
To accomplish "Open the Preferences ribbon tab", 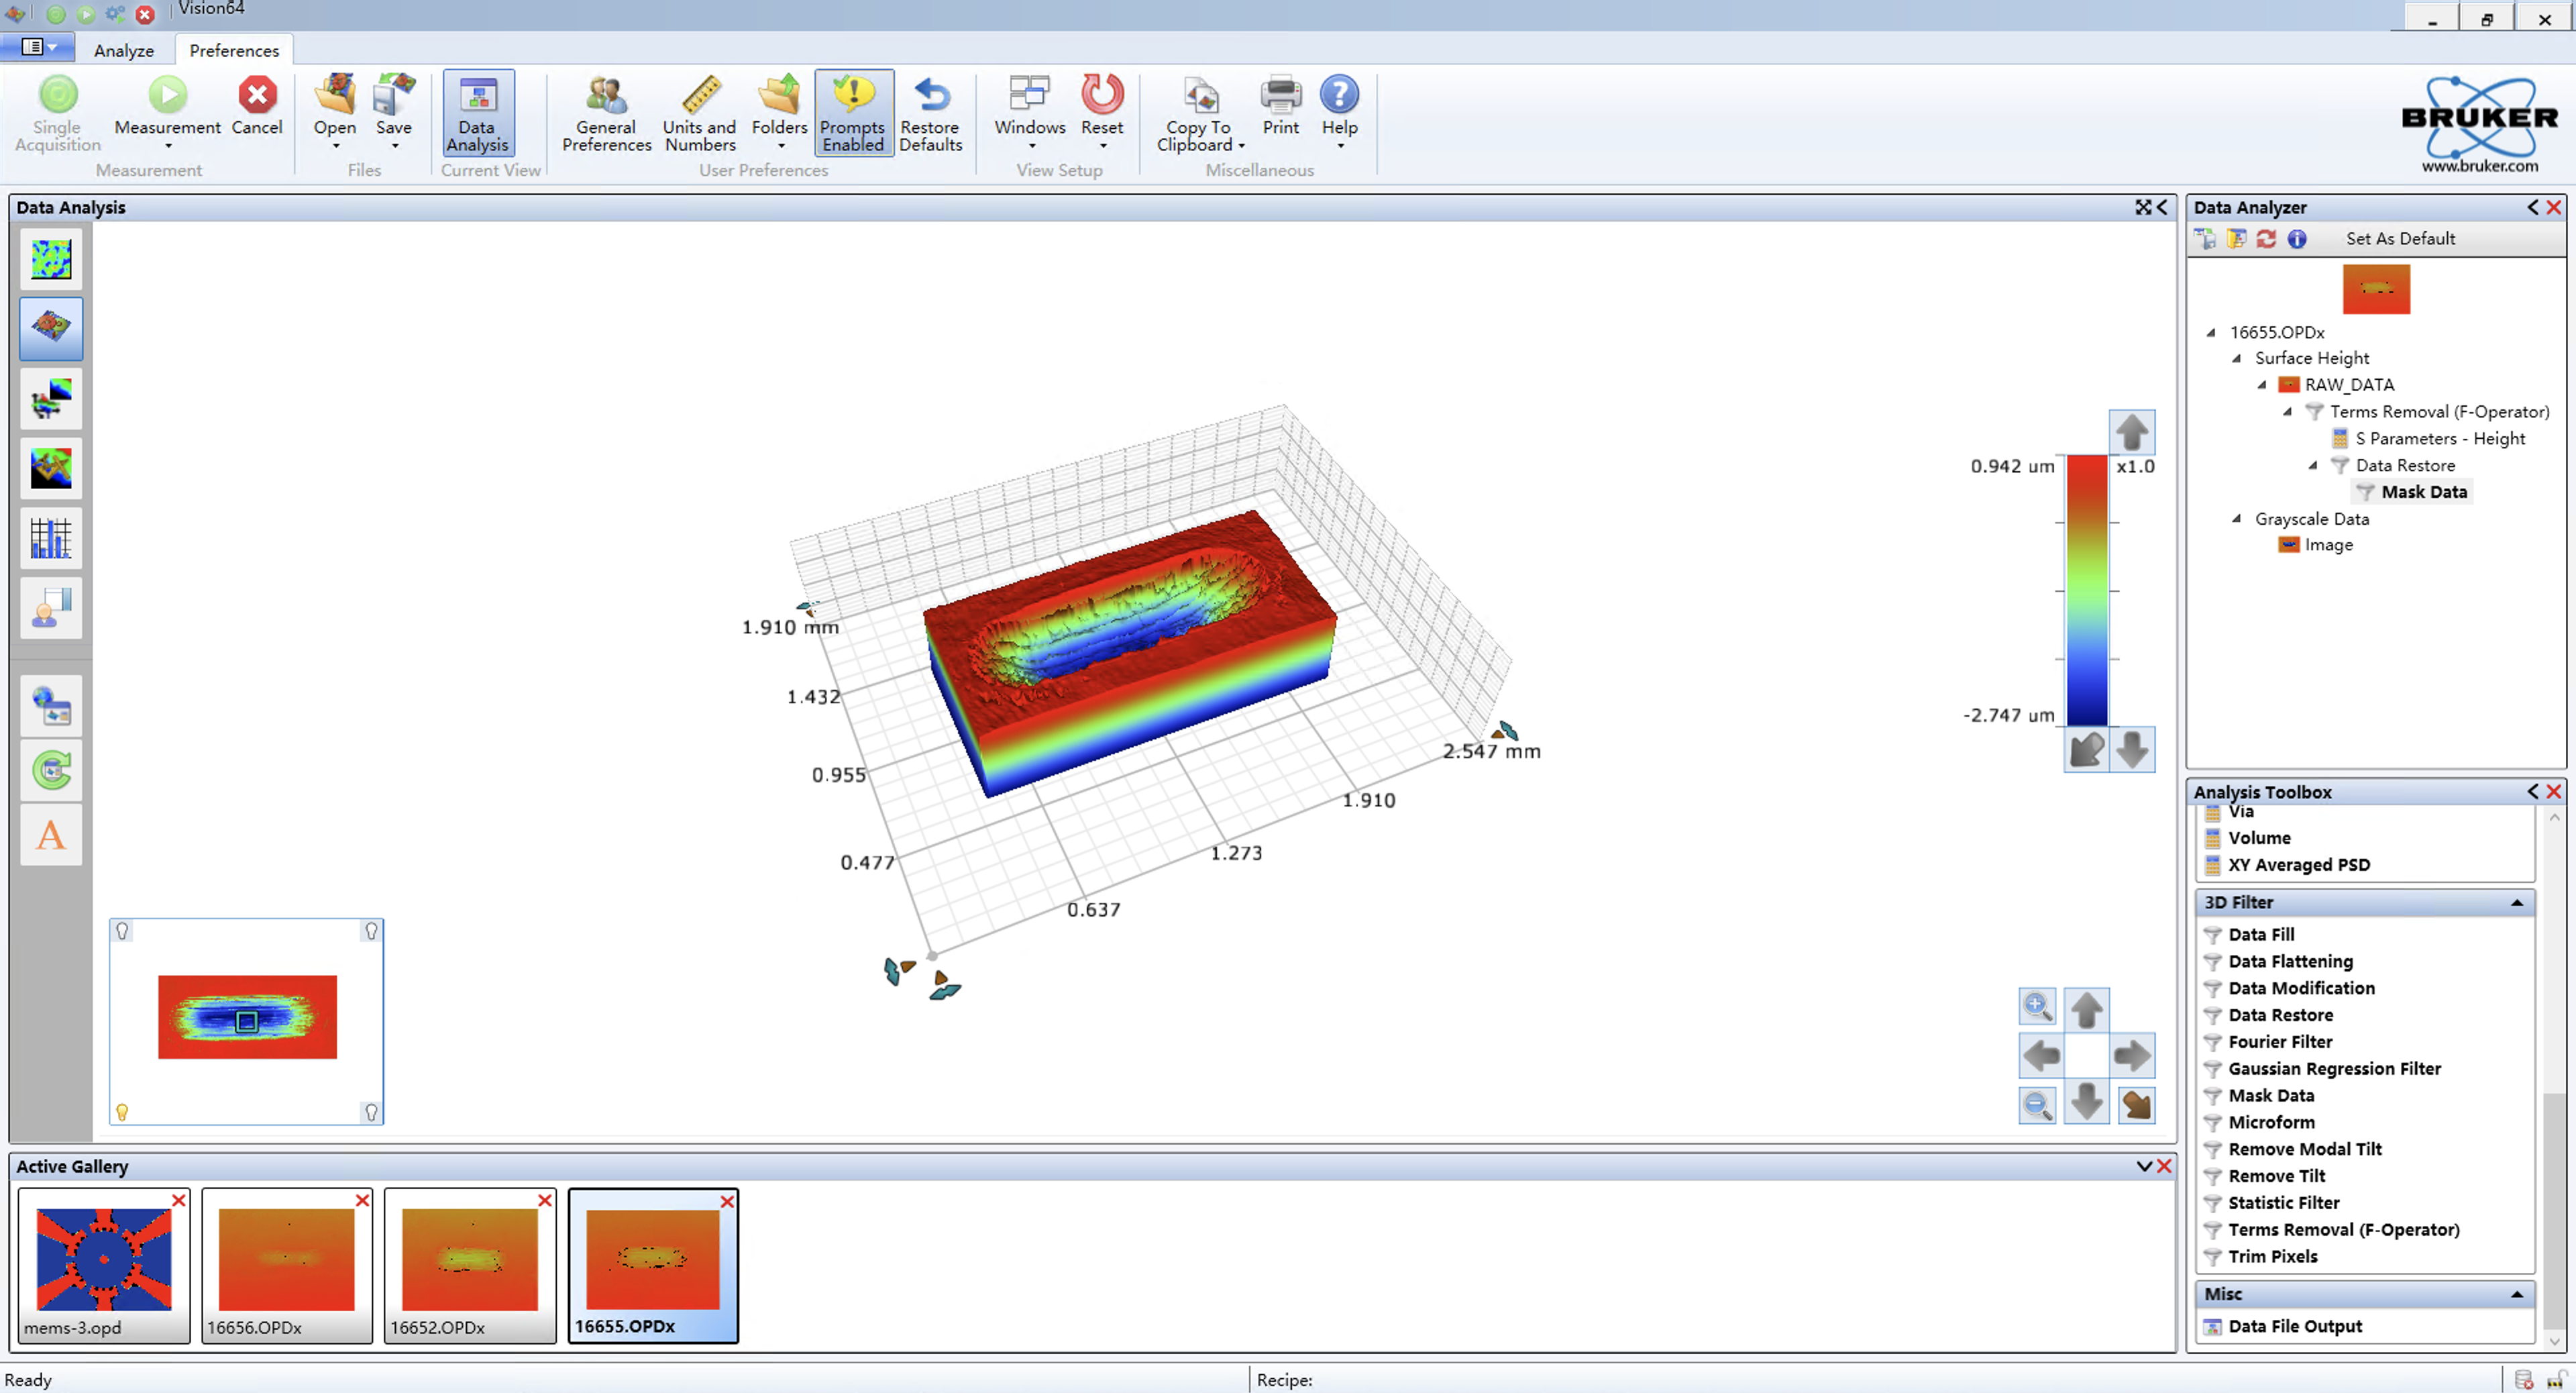I will pos(234,50).
